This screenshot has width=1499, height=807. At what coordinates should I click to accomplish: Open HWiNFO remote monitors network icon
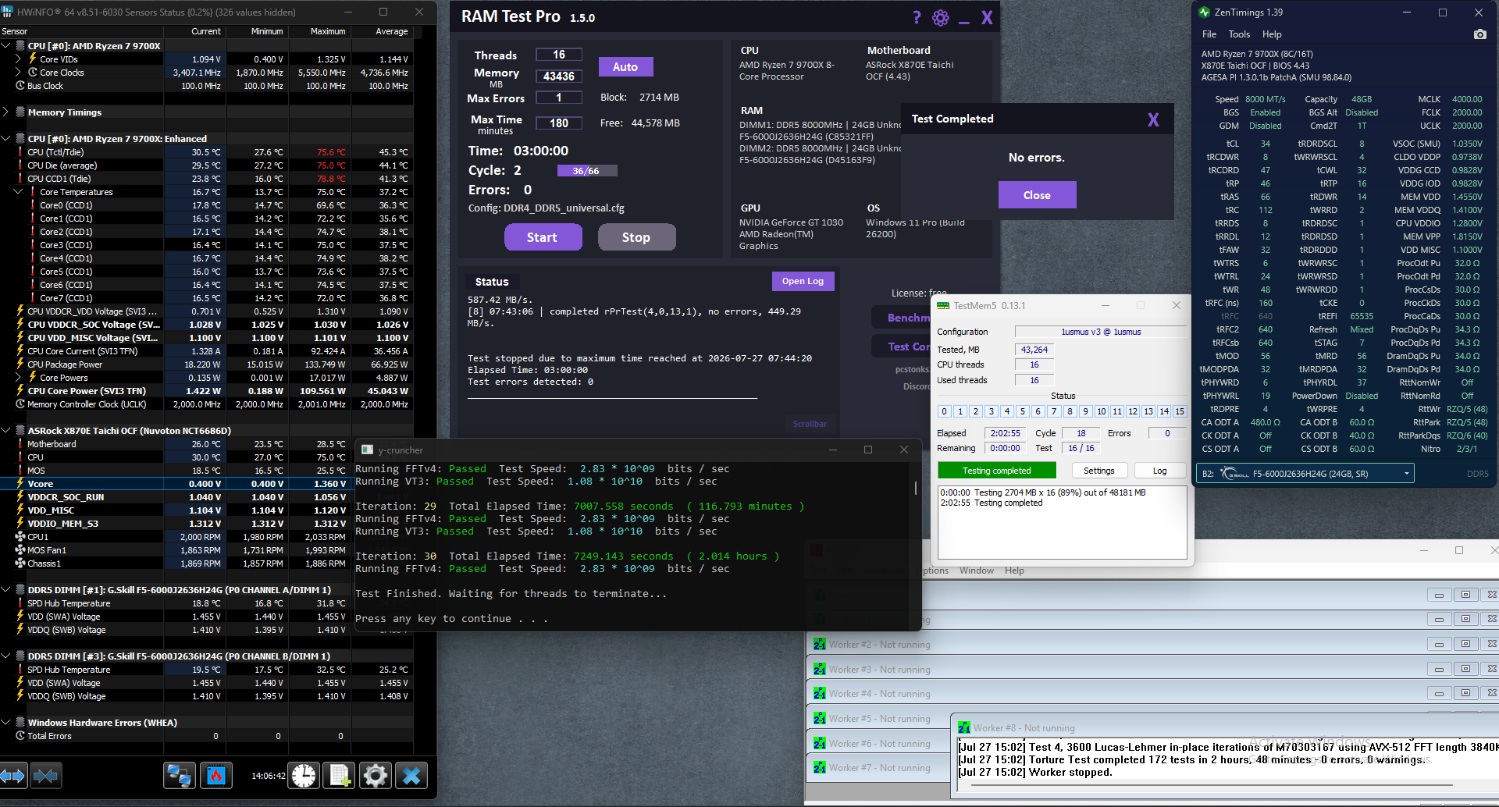[180, 776]
